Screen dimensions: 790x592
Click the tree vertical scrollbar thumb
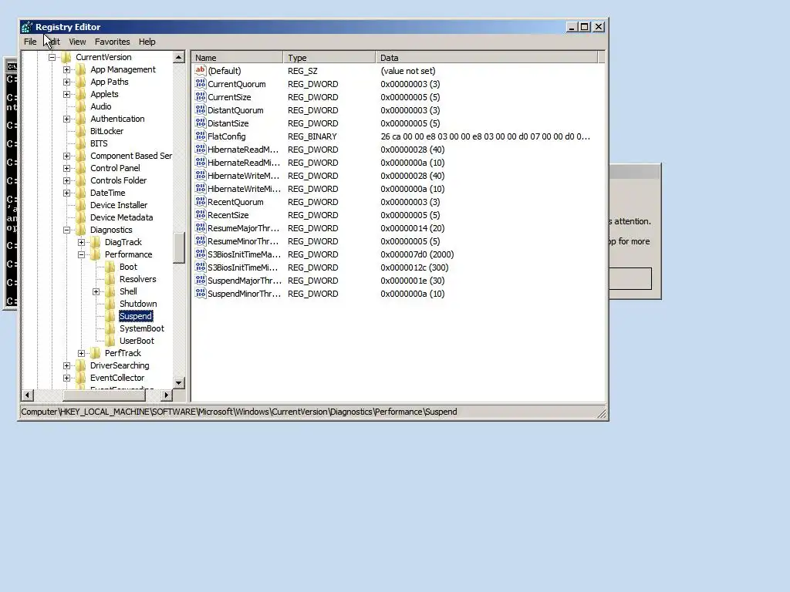tap(179, 247)
